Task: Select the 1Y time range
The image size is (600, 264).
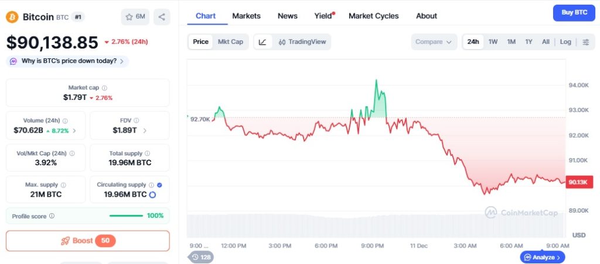Action: pos(529,42)
